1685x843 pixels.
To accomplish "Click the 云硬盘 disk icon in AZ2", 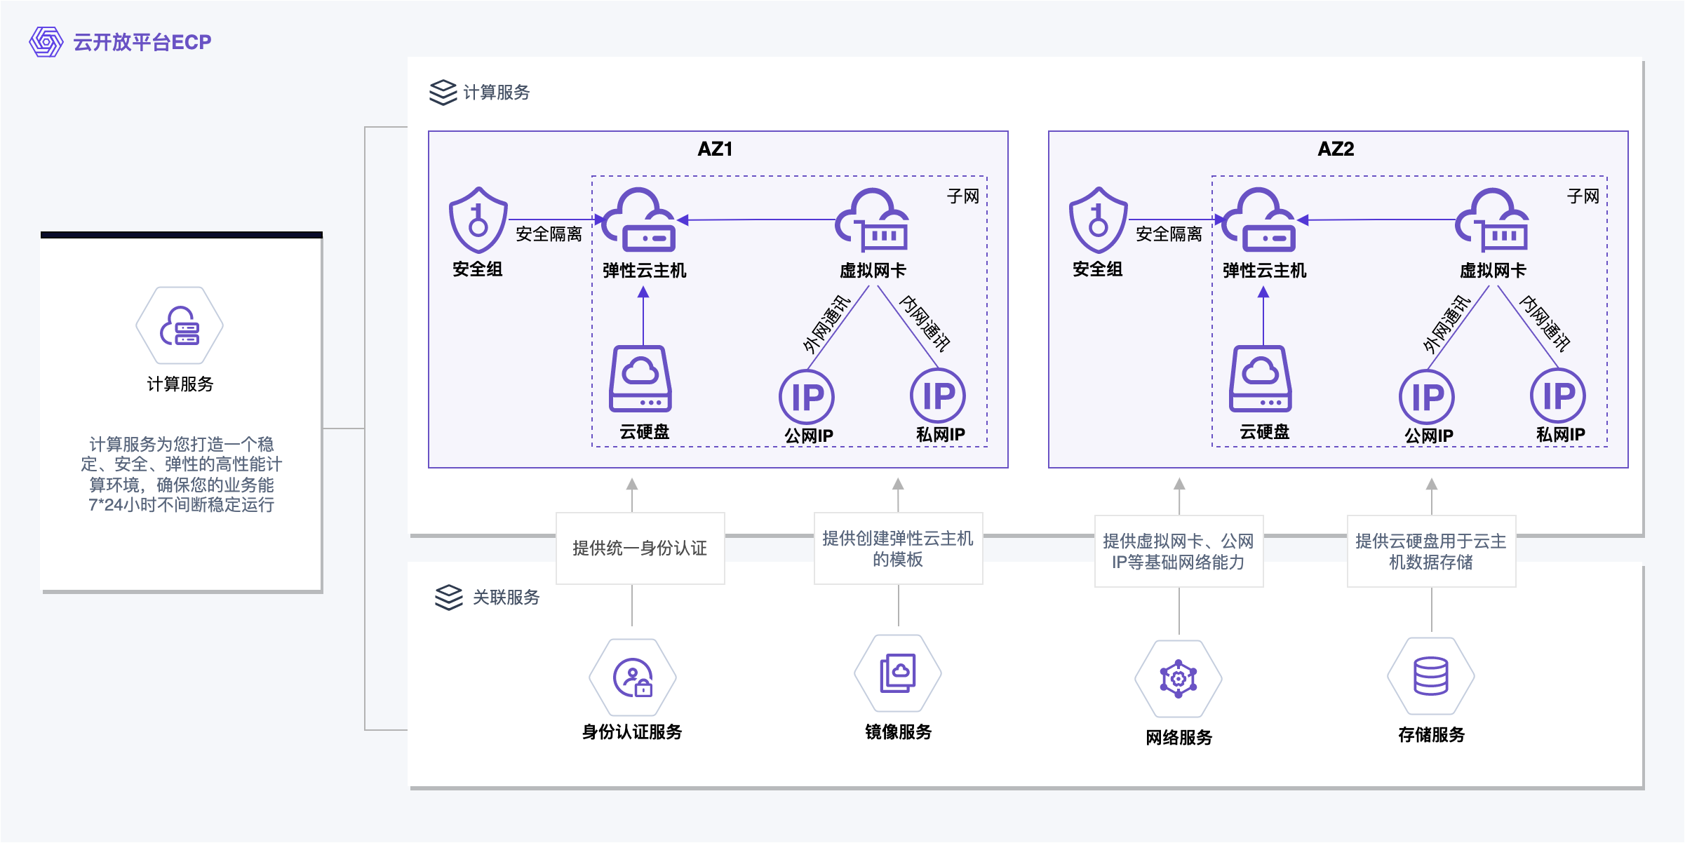I will pos(1261,379).
